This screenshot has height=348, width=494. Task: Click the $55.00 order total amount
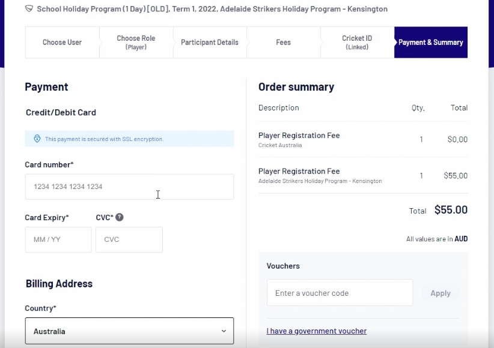click(450, 210)
